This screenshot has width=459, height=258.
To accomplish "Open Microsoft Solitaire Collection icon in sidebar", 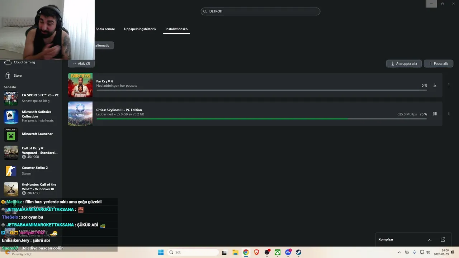I will click(x=11, y=116).
